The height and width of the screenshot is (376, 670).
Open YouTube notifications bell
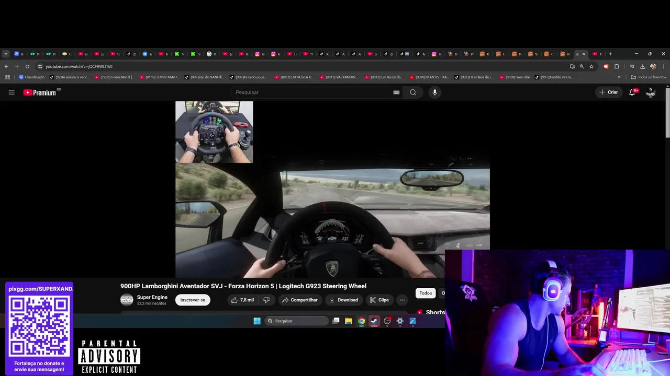tap(633, 92)
